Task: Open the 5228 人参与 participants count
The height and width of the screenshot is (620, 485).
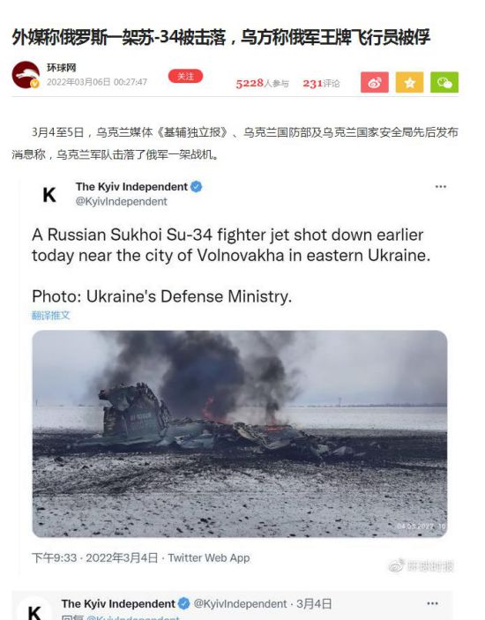Action: point(263,84)
